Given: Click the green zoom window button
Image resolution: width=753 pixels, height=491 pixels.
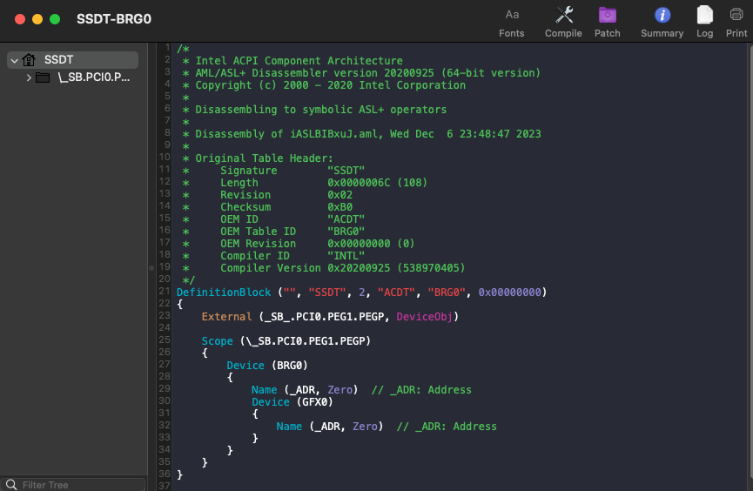Looking at the screenshot, I should tap(55, 19).
